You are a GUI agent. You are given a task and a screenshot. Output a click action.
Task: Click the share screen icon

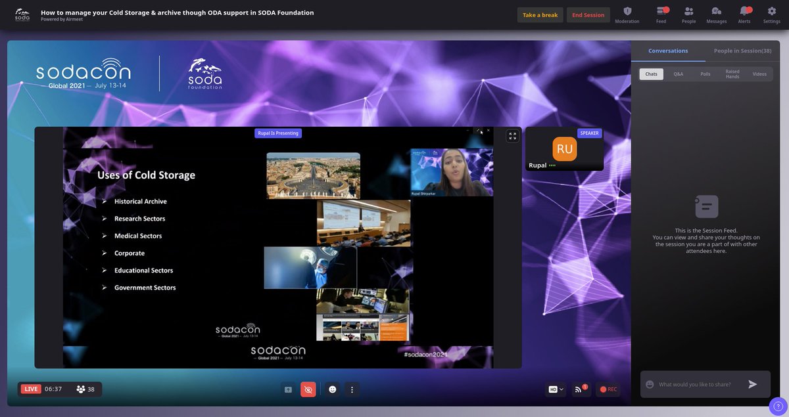(x=288, y=389)
